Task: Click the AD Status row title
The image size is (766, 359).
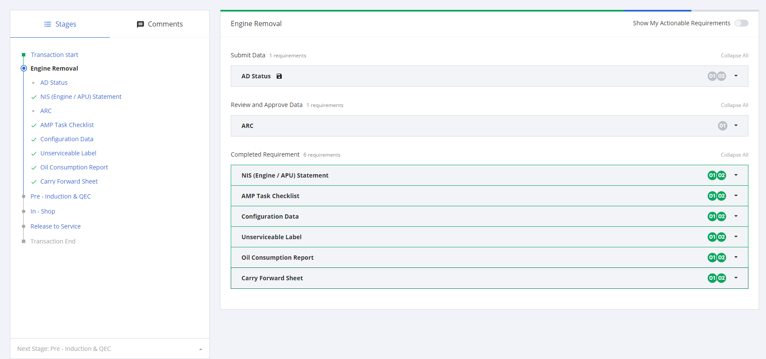Action: click(256, 76)
